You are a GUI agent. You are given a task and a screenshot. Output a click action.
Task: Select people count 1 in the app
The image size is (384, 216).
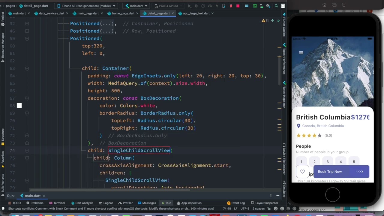pyautogui.click(x=301, y=162)
